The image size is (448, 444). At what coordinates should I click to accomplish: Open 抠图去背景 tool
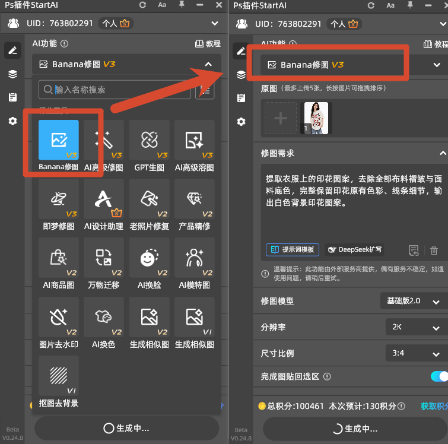59,376
